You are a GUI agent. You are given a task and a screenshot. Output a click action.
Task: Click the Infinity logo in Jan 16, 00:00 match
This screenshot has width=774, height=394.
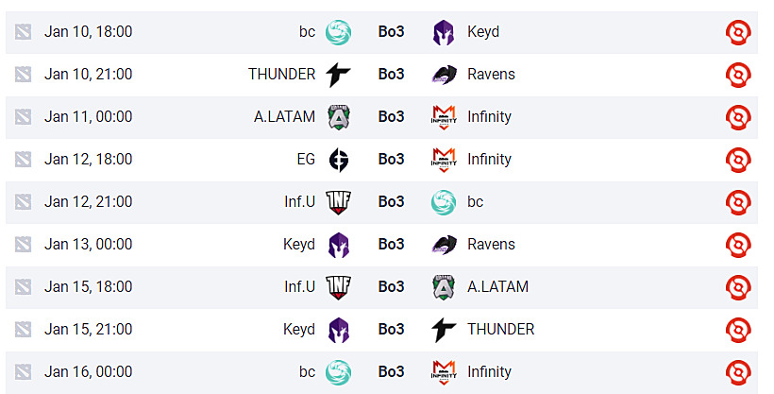444,372
